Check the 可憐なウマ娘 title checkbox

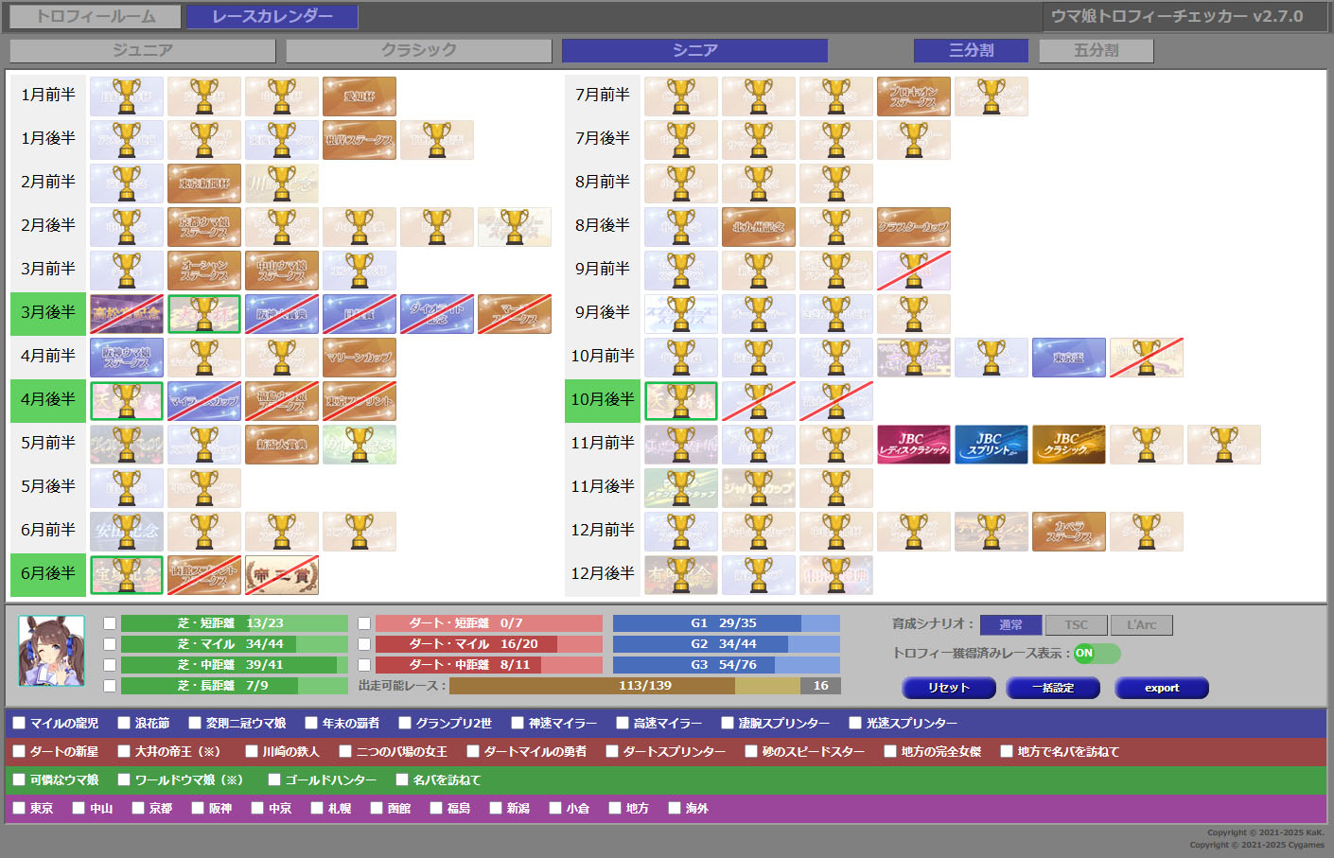pos(19,779)
